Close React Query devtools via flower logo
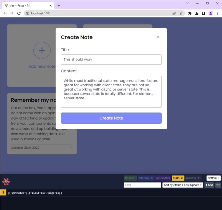This screenshot has height=210, width=222. click(x=6, y=182)
